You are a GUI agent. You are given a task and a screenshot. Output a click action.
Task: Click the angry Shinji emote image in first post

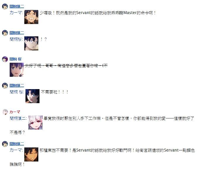point(31,17)
